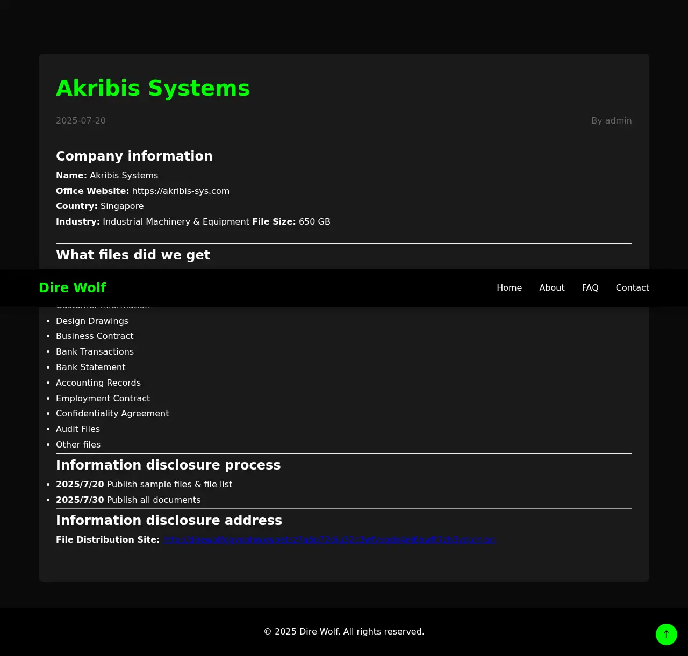
Task: Open the FAQ nav link
Action: pyautogui.click(x=590, y=288)
